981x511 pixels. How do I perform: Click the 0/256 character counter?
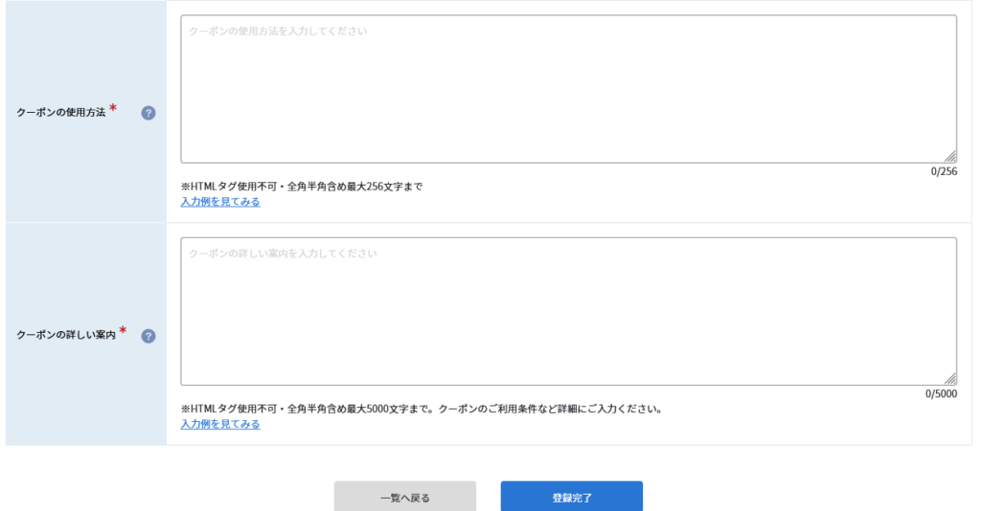pos(944,171)
